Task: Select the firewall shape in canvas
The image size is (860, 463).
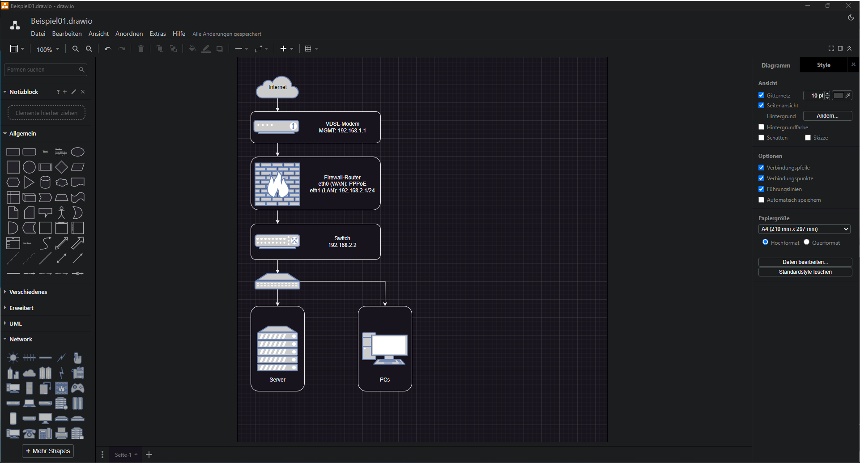Action: pyautogui.click(x=277, y=184)
